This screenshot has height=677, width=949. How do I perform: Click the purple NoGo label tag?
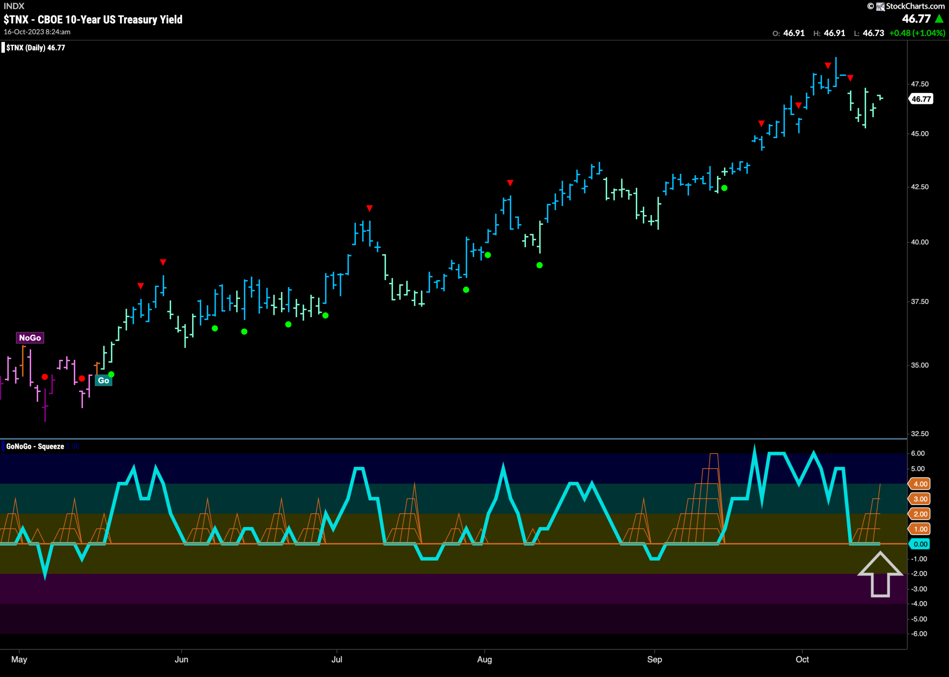pyautogui.click(x=30, y=338)
